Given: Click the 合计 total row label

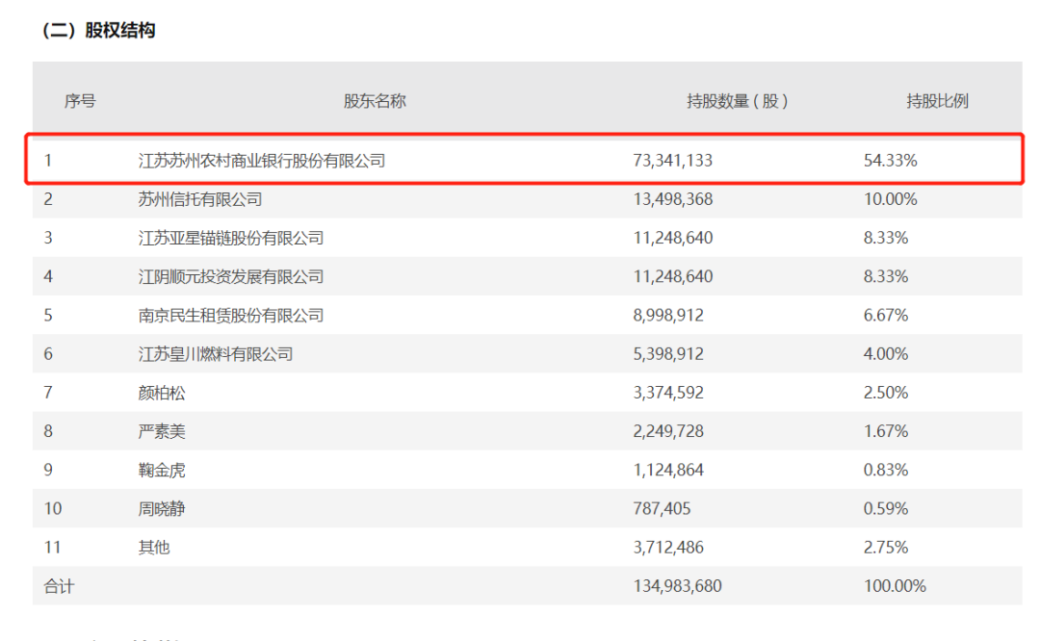Looking at the screenshot, I should click(x=59, y=586).
